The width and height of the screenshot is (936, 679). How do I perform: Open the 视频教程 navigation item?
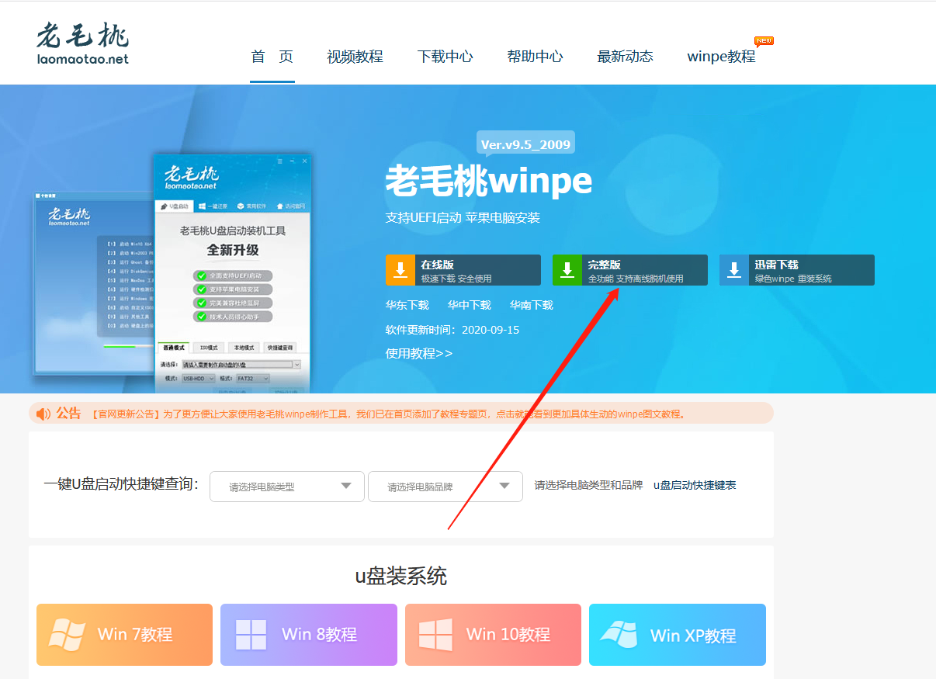(355, 57)
